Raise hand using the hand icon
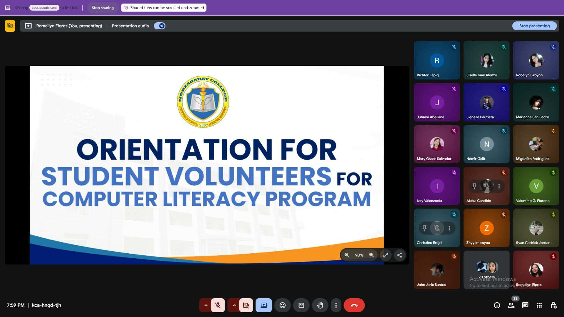Screen dimensions: 564x317 tap(320, 305)
